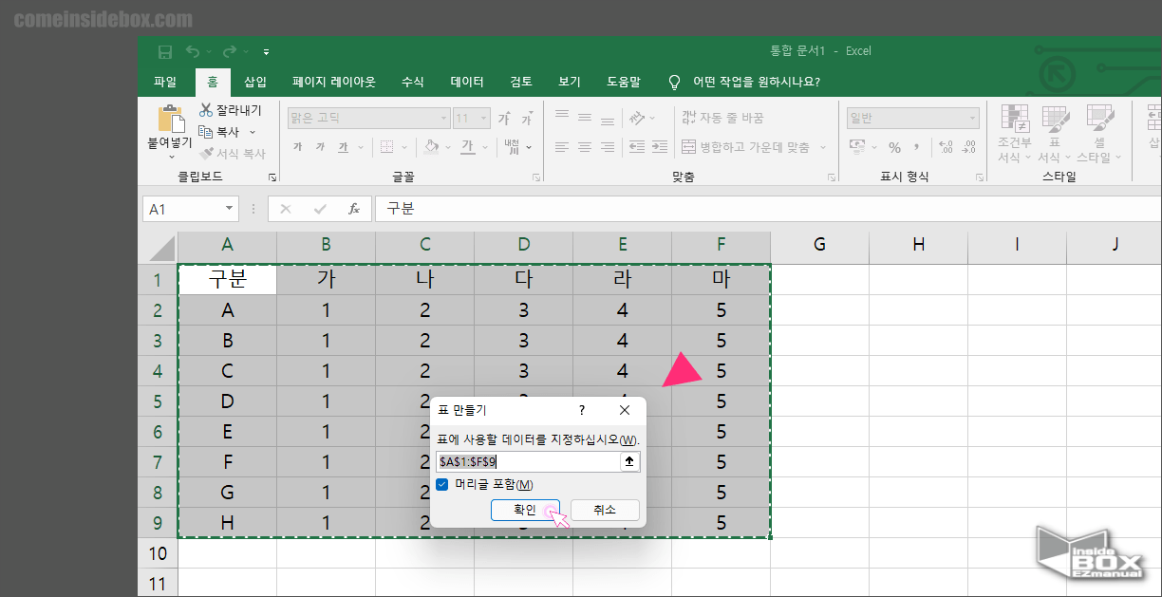Open the 클립보드 group dialog launcher
The image size is (1162, 597).
272,177
